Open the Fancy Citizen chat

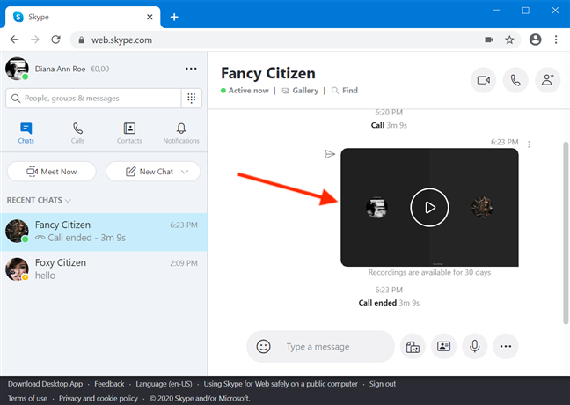click(104, 232)
